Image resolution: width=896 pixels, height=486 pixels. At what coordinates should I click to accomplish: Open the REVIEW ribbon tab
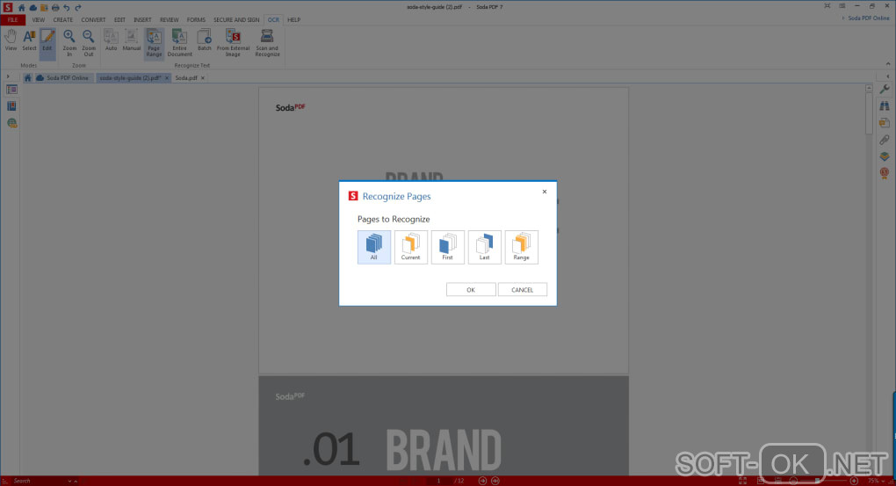click(170, 19)
